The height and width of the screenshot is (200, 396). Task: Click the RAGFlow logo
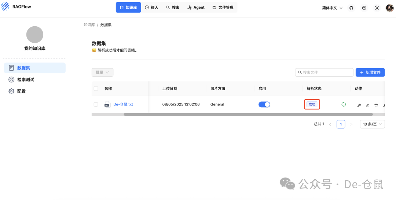click(x=16, y=7)
